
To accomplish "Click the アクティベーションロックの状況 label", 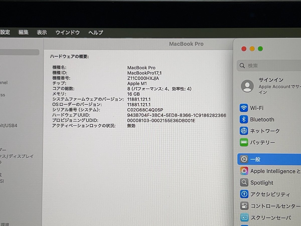I will tap(84, 126).
